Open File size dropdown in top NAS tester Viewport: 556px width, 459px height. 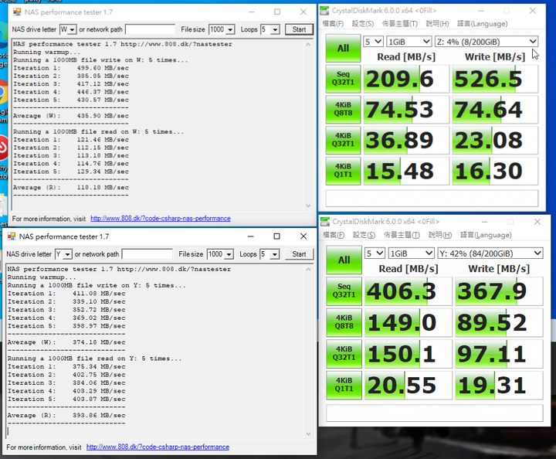click(230, 29)
